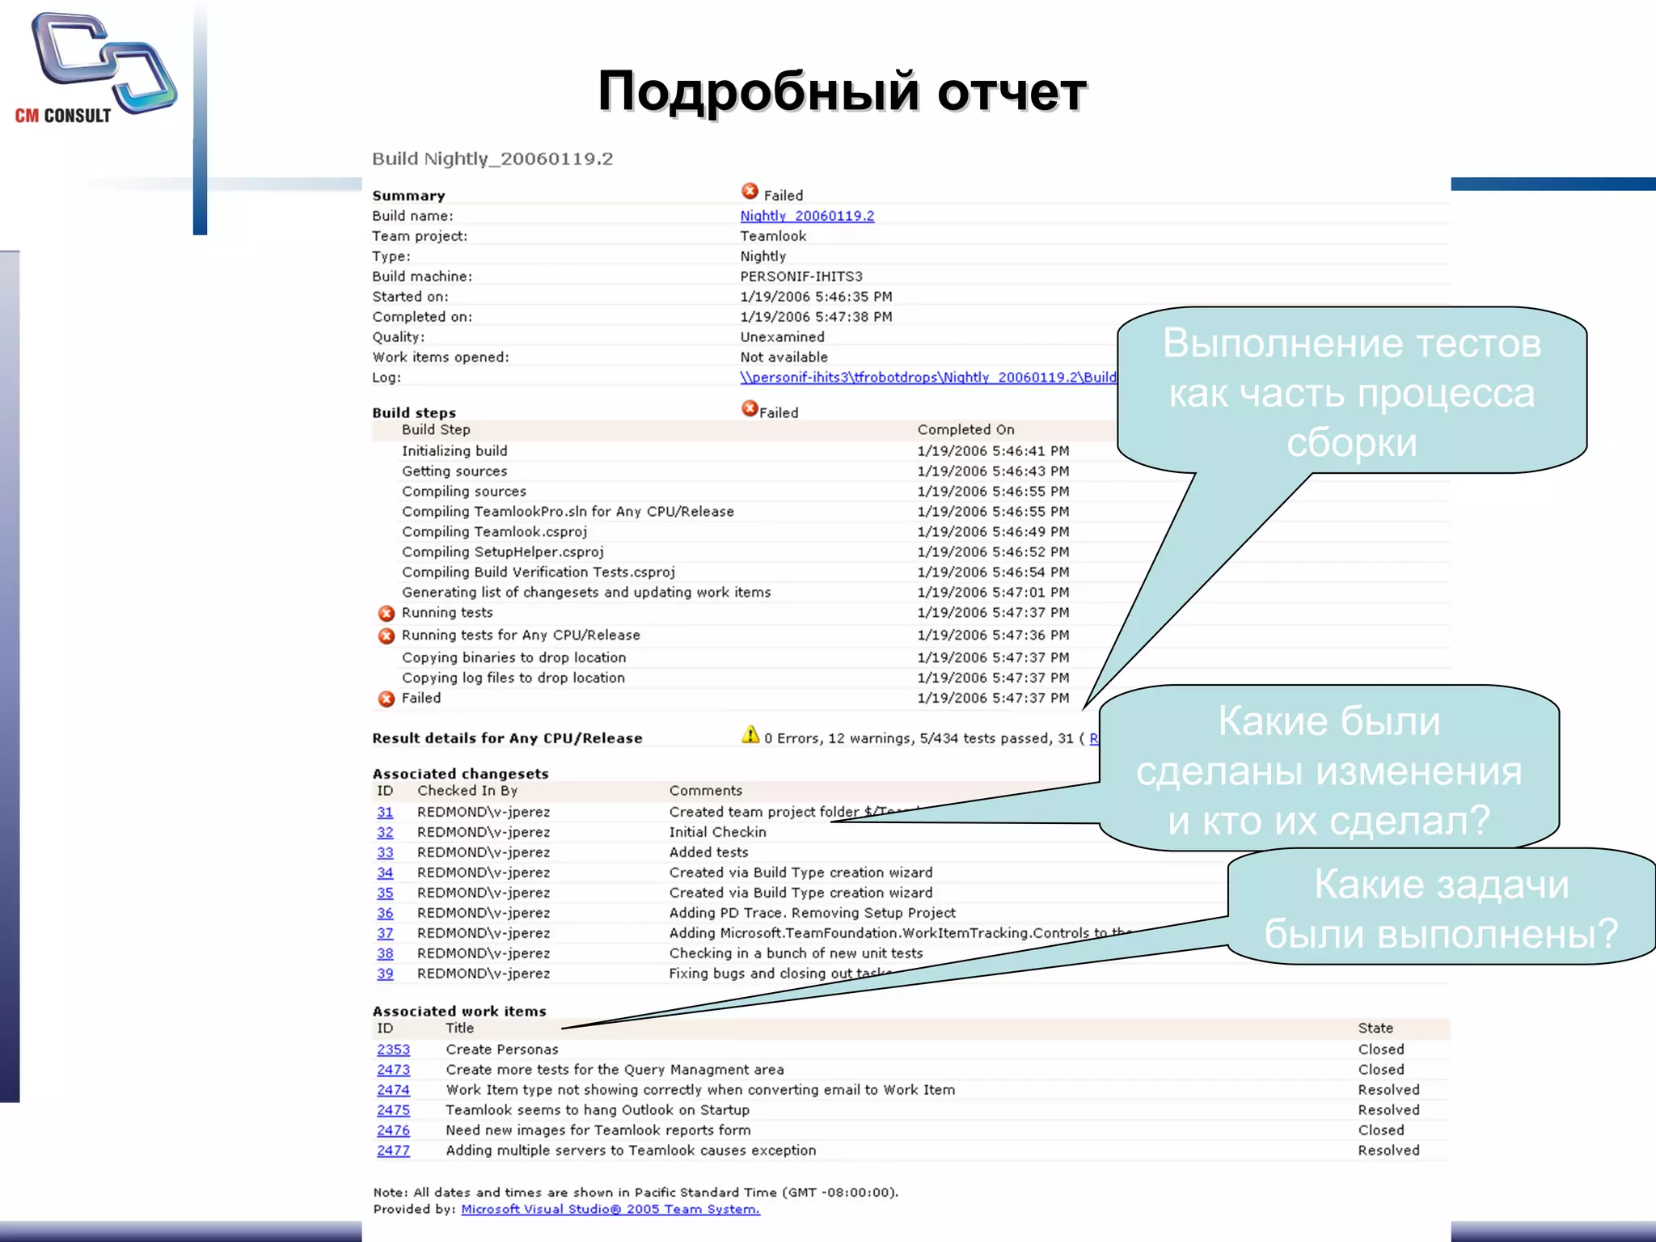Open changeset 38 link
Viewport: 1656px width, 1242px height.
point(385,953)
